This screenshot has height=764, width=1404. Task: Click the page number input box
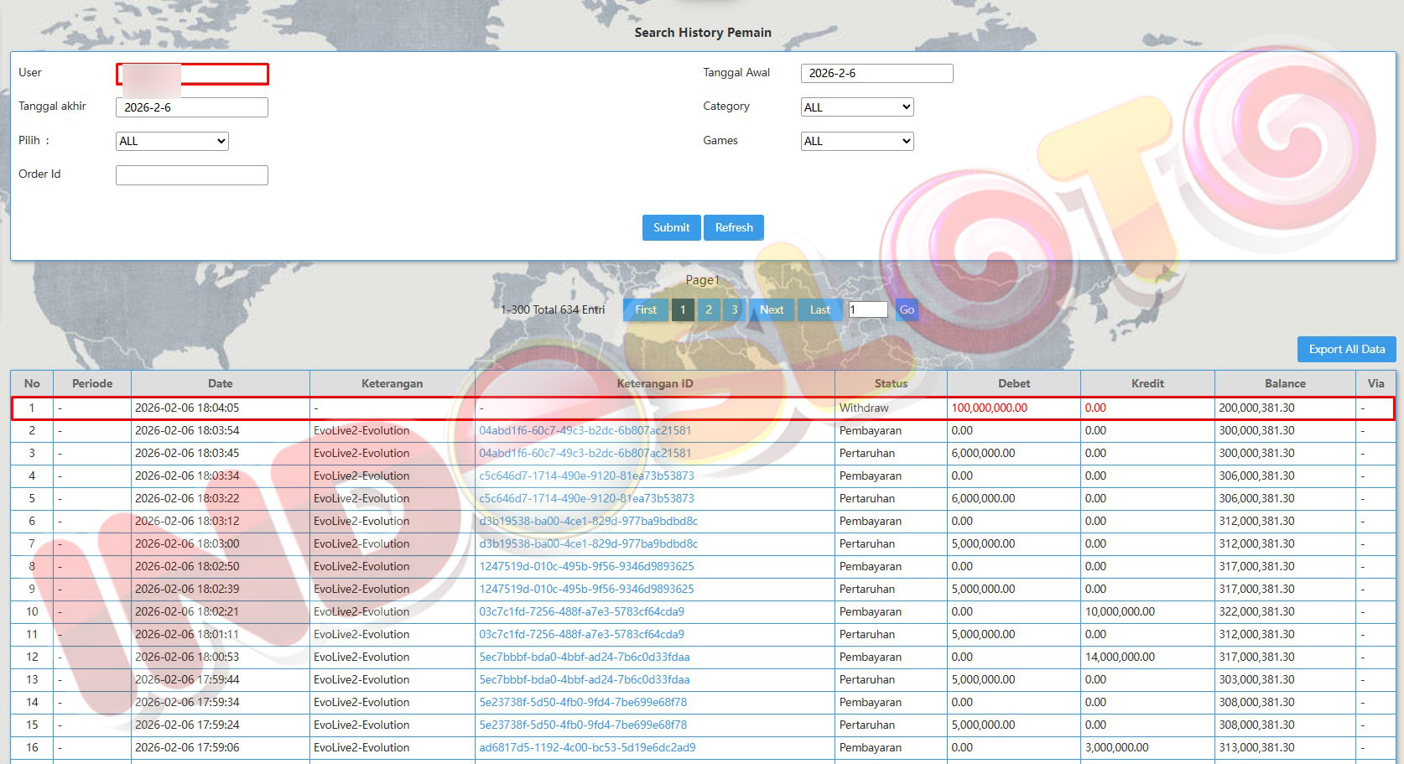pyautogui.click(x=868, y=309)
